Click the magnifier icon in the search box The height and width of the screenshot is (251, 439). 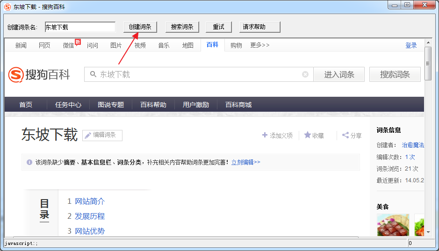point(93,74)
